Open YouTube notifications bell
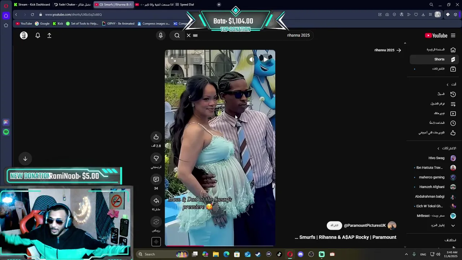The height and width of the screenshot is (260, 462). [38, 35]
